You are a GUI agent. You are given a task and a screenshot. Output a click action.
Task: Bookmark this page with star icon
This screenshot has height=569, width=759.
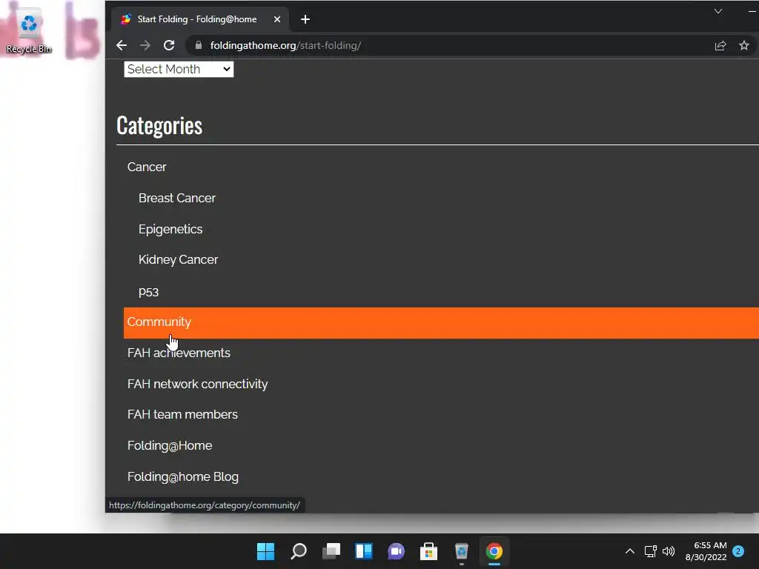click(x=744, y=45)
